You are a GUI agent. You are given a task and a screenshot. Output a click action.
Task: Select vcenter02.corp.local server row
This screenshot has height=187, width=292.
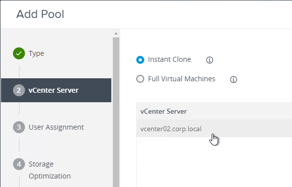pyautogui.click(x=214, y=129)
